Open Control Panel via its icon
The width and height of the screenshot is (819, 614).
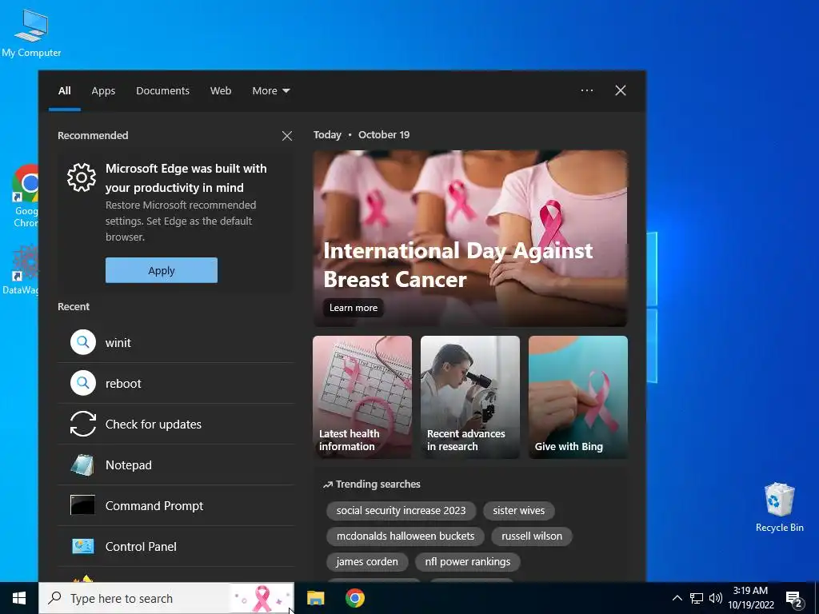pyautogui.click(x=82, y=546)
